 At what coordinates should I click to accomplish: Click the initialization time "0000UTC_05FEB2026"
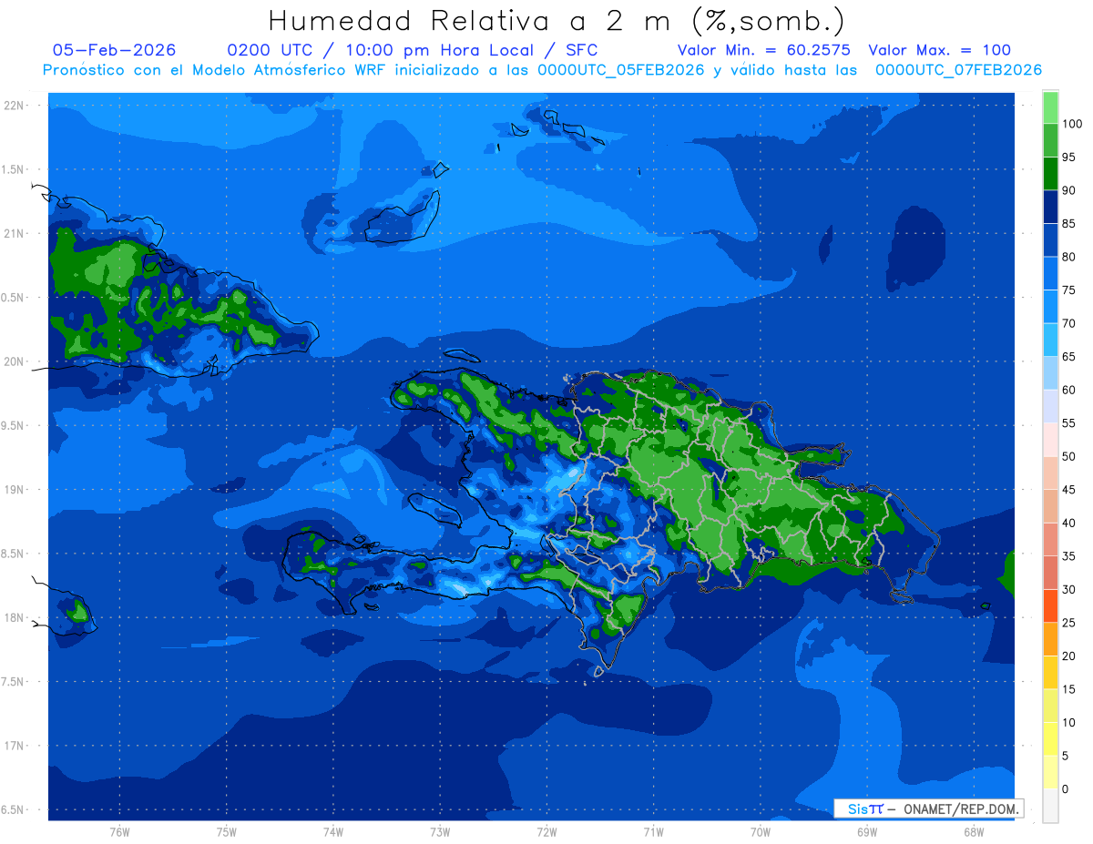click(x=621, y=70)
